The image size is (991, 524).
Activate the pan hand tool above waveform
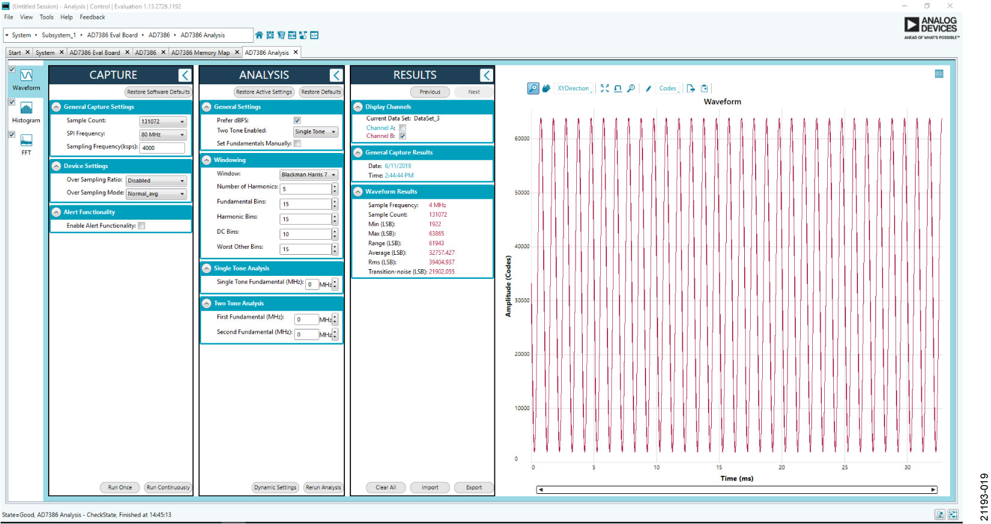click(546, 89)
